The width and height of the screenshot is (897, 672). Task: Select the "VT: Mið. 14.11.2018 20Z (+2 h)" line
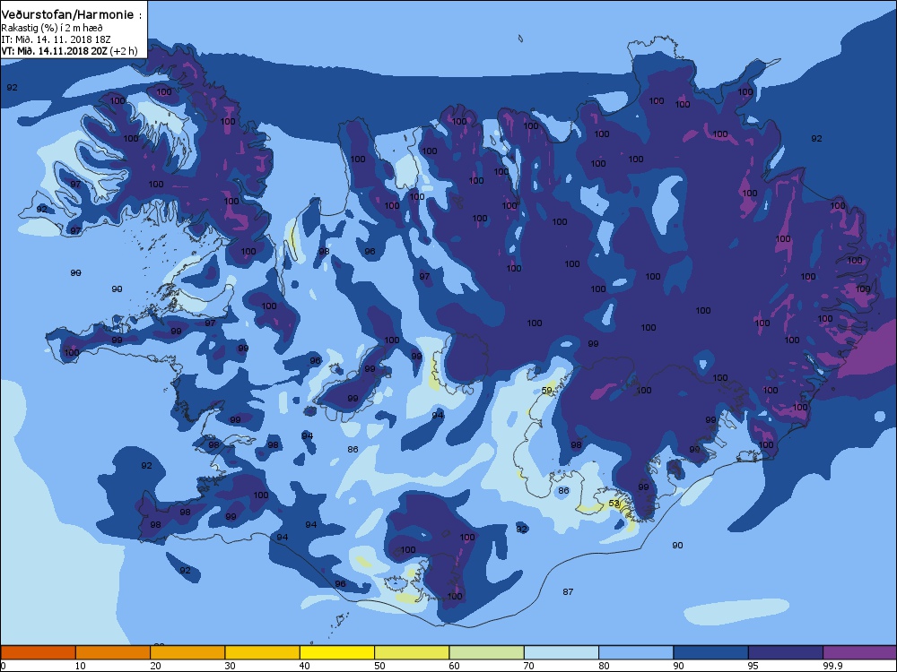click(x=69, y=51)
